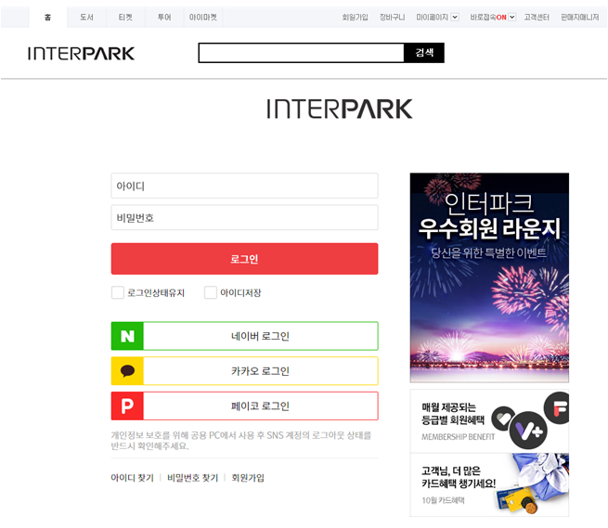Focus the top search input box

[302, 53]
